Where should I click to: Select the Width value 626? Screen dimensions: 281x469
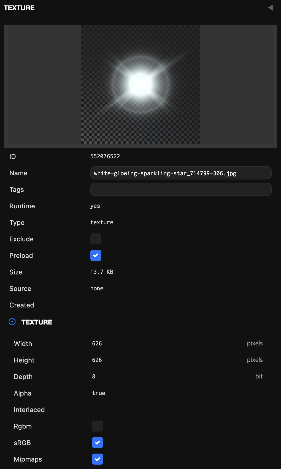97,343
